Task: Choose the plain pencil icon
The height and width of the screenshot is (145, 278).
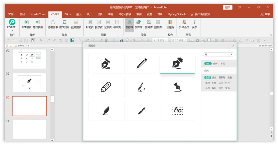Action: pyautogui.click(x=142, y=63)
